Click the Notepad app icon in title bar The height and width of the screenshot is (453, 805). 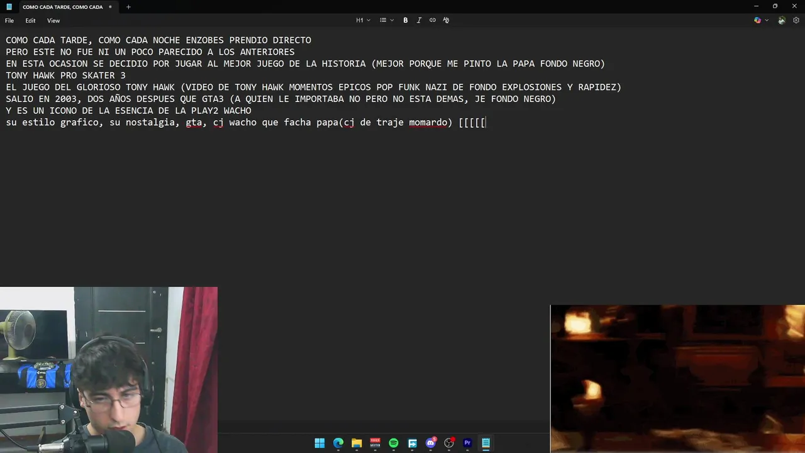9,7
